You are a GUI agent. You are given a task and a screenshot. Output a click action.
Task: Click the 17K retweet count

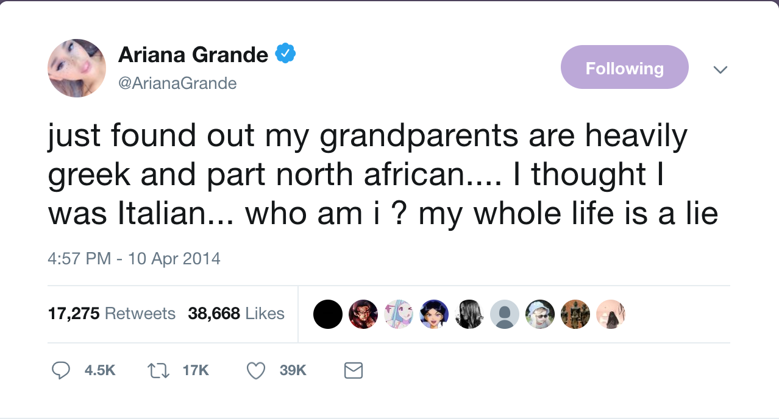point(196,370)
